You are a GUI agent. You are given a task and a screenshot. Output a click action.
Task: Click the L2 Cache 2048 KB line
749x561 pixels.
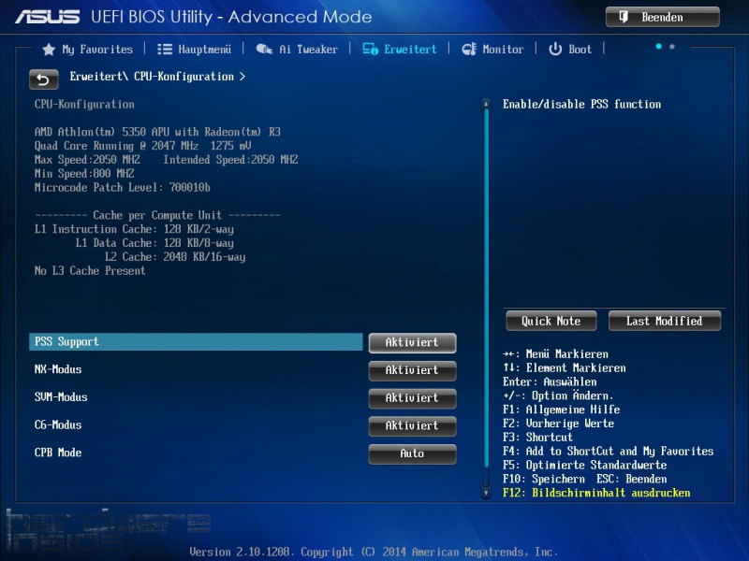175,256
